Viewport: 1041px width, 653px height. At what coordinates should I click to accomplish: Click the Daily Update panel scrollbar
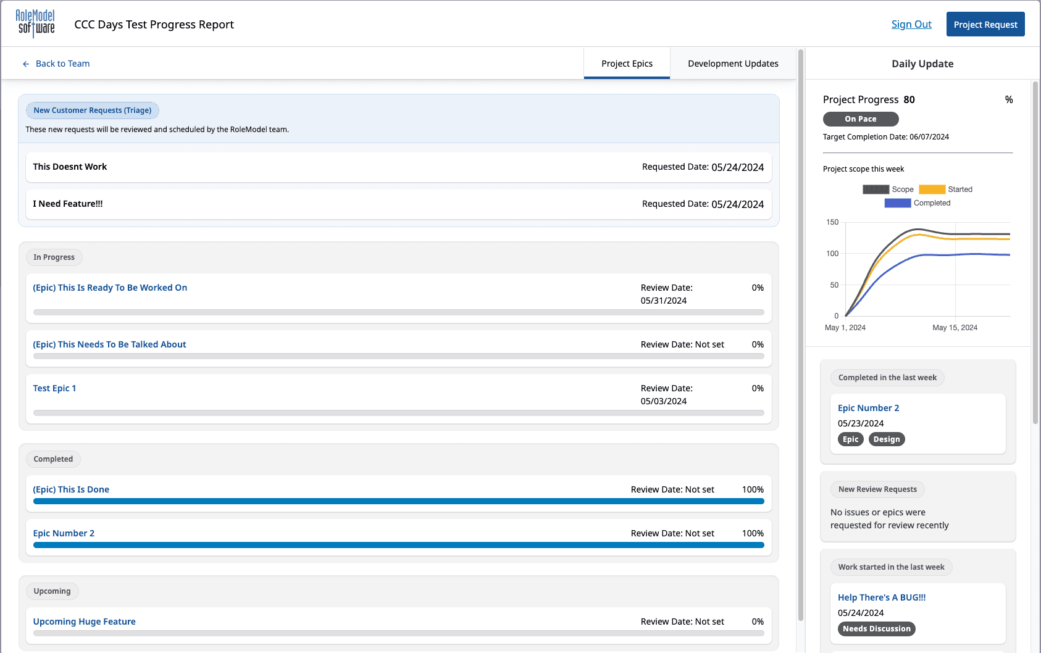coord(1035,253)
